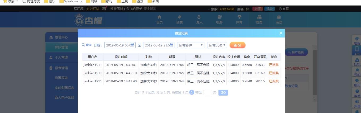This screenshot has height=113, width=361.
Task: Click the 提款 withdraw button
Action: 269,9
